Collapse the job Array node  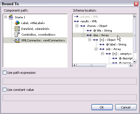pos(96,49)
